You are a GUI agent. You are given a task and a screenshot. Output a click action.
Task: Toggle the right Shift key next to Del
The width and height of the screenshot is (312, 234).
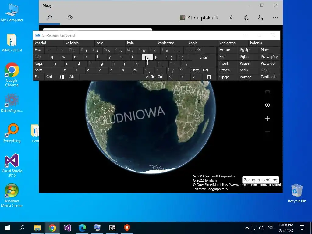coord(195,70)
